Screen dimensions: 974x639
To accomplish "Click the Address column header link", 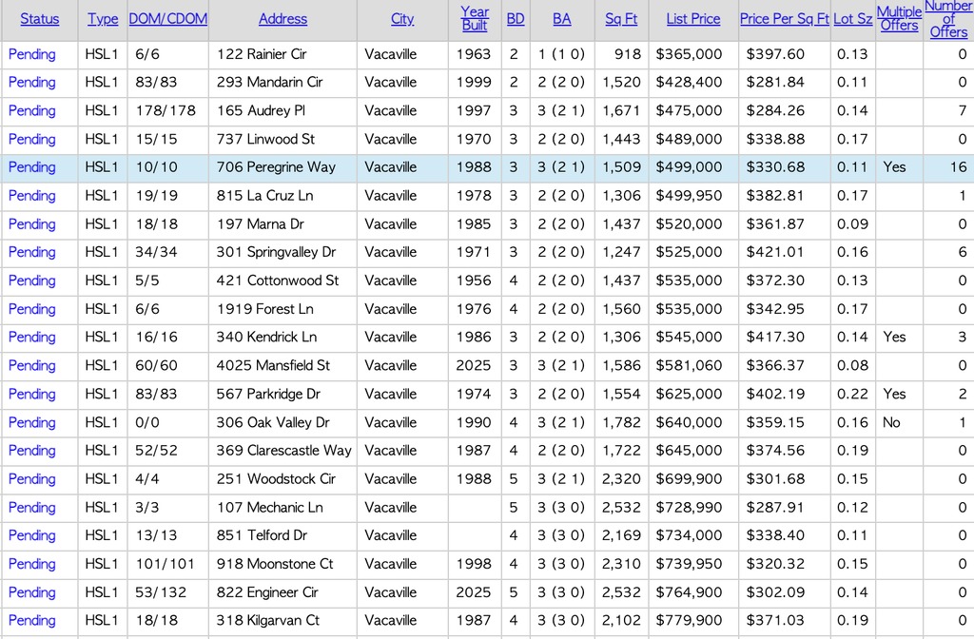I will (282, 19).
